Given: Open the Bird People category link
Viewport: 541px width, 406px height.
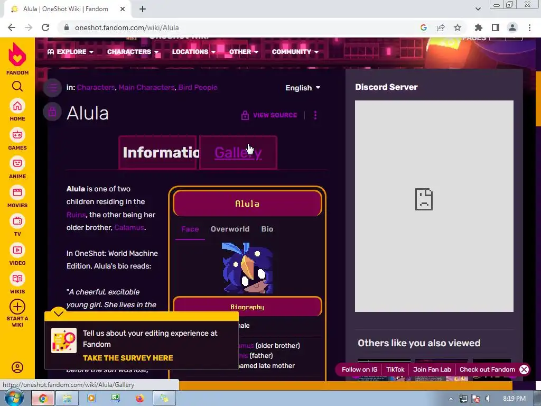Looking at the screenshot, I should click(198, 88).
